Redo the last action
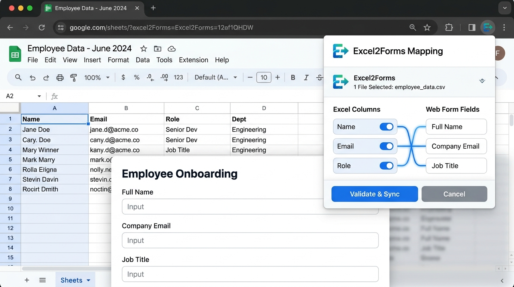The image size is (514, 287). point(46,77)
